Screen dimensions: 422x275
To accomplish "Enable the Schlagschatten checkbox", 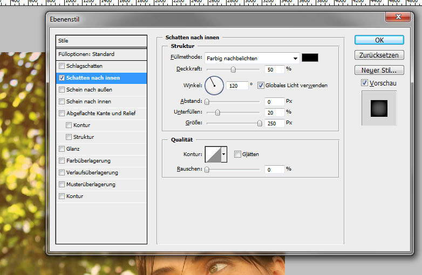I will click(62, 66).
